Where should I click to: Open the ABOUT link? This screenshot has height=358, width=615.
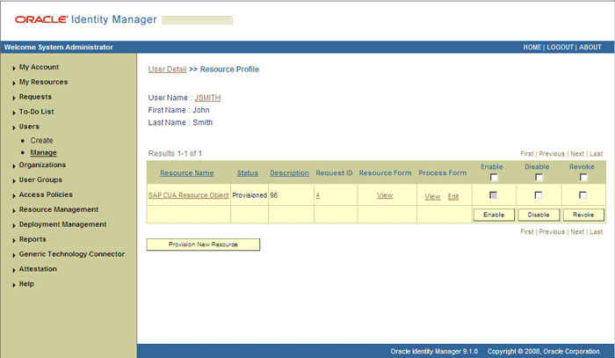(590, 47)
